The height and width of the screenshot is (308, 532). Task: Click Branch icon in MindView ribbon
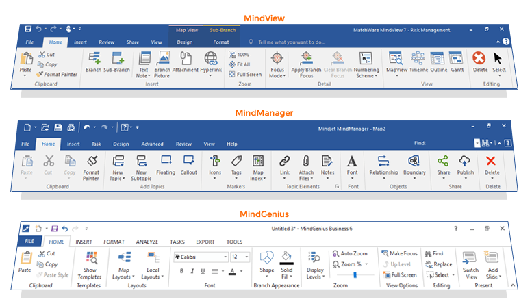pyautogui.click(x=93, y=62)
